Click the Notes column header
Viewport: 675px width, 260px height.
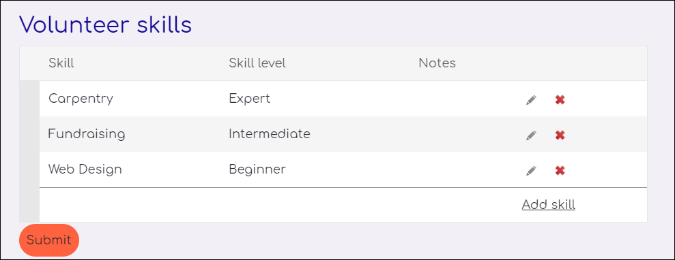[437, 63]
